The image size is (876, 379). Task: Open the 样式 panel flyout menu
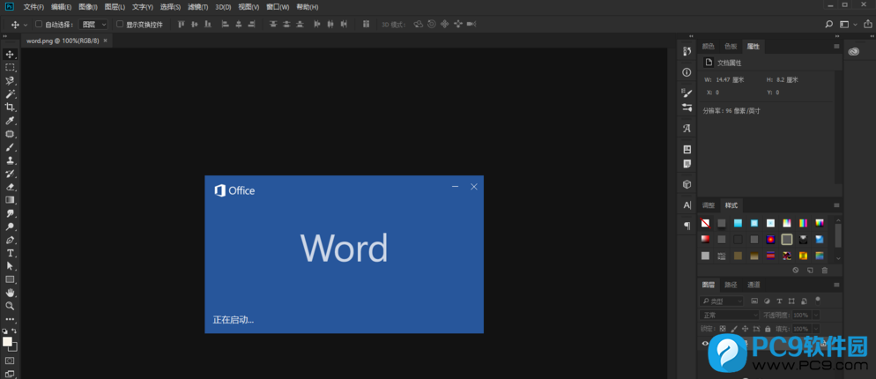coord(836,205)
